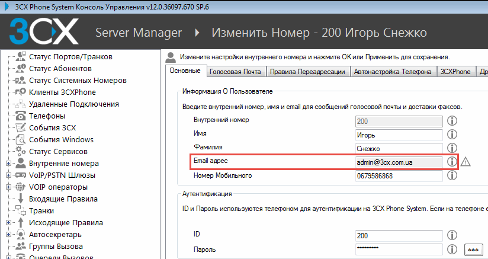Image resolution: width=488 pixels, height=259 pixels.
Task: Click Номер Мобильного field 0679586868
Action: (x=399, y=176)
